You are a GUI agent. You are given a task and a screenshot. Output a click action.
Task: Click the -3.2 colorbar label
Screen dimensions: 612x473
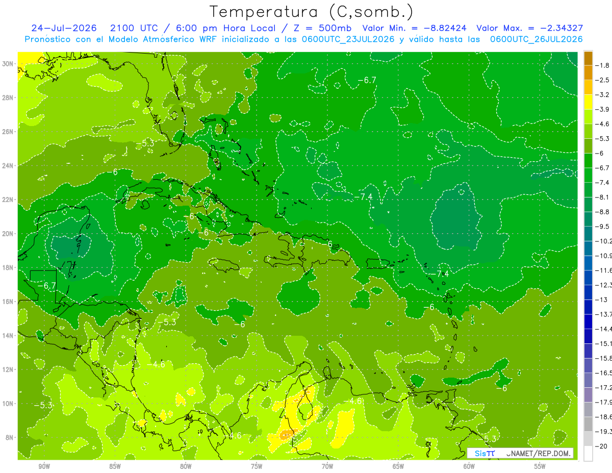[603, 95]
